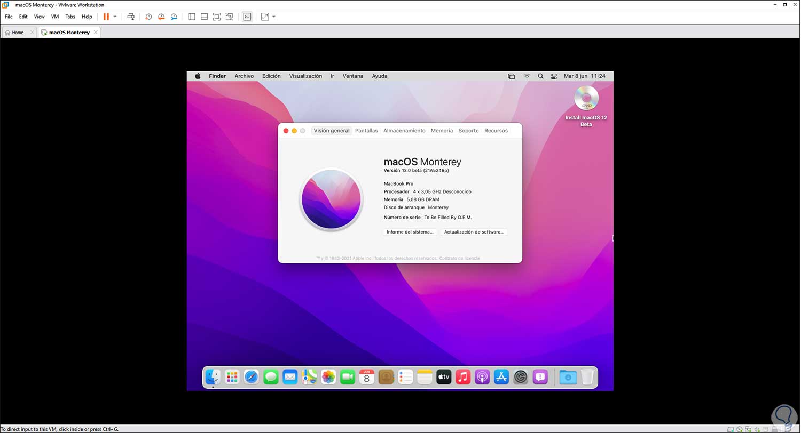Close the Home tab
801x433 pixels.
(32, 33)
